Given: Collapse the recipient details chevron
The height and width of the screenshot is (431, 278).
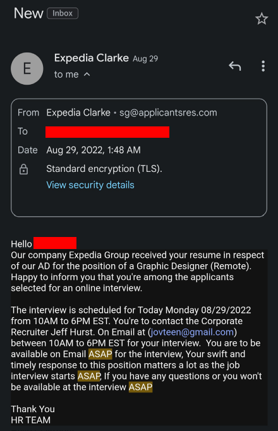Looking at the screenshot, I should 87,74.
